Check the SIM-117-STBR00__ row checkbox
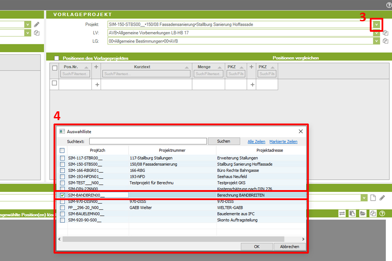This screenshot has width=392, height=261. coord(62,158)
